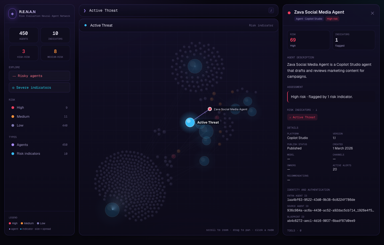Image resolution: width=384 pixels, height=245 pixels.
Task: Click the R.E.N.A.N diamond logo icon
Action: click(12, 14)
